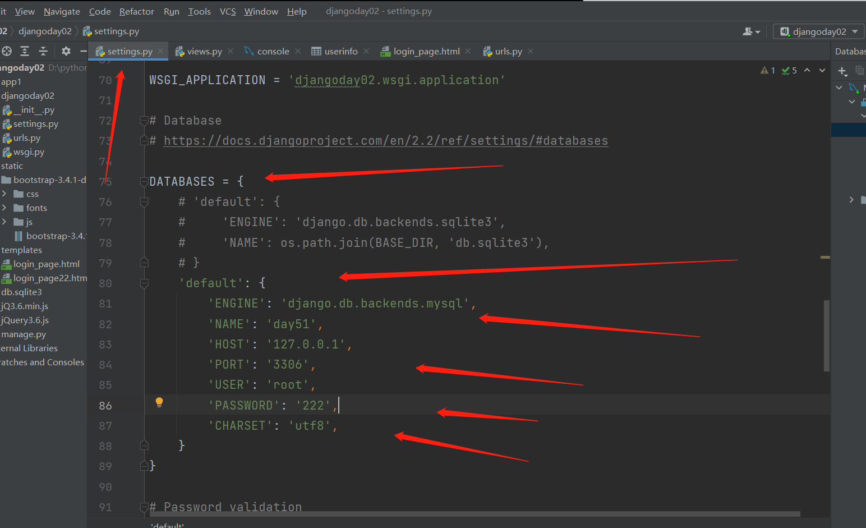
Task: Open the View menu
Action: [25, 11]
